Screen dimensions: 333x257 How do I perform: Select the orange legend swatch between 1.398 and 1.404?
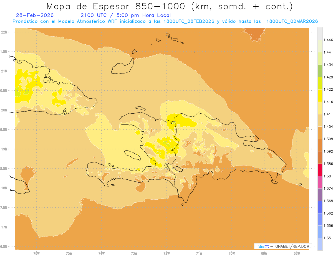[320, 133]
